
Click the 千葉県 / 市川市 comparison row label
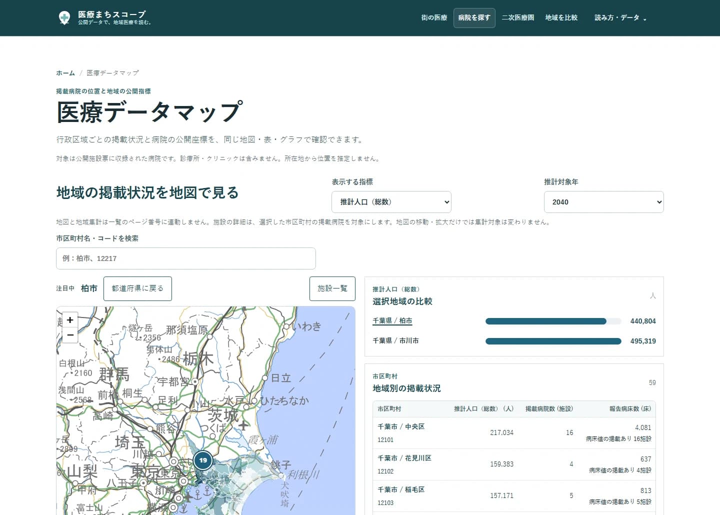point(395,341)
